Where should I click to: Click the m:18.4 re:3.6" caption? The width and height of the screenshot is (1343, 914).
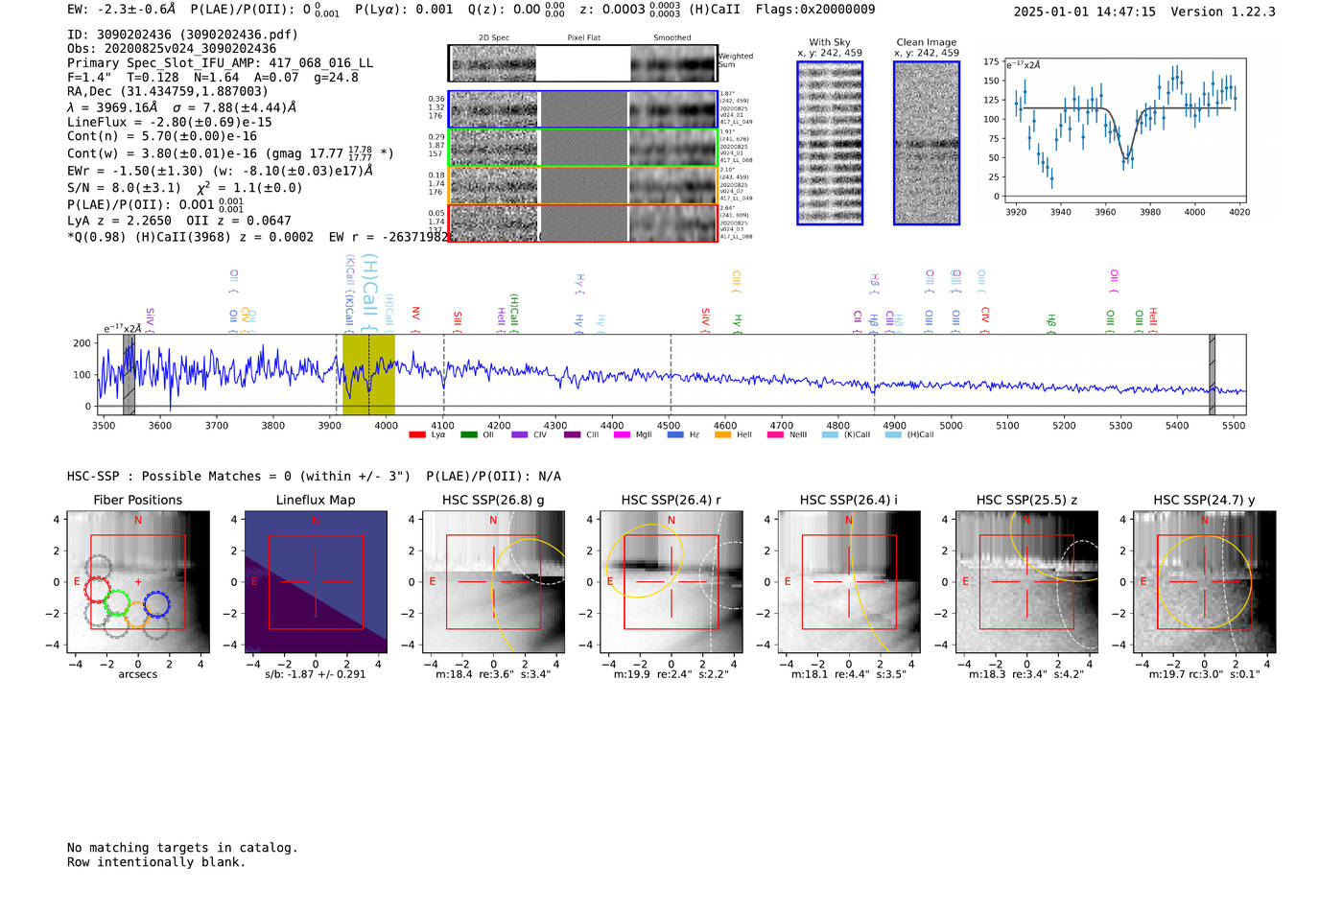493,674
